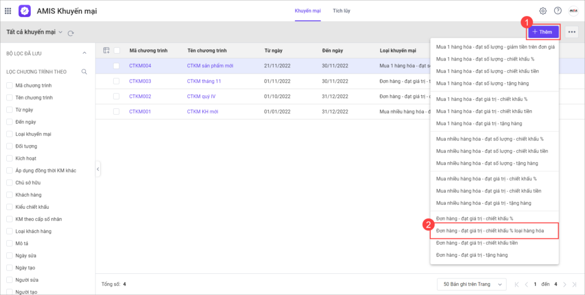Screen dimensions: 585x295
Task: Click the user avatar in the top bar
Action: pyautogui.click(x=573, y=11)
